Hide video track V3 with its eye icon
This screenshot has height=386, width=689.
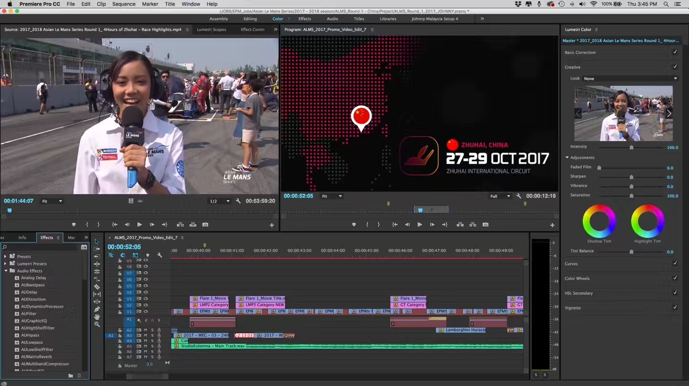pyautogui.click(x=145, y=299)
